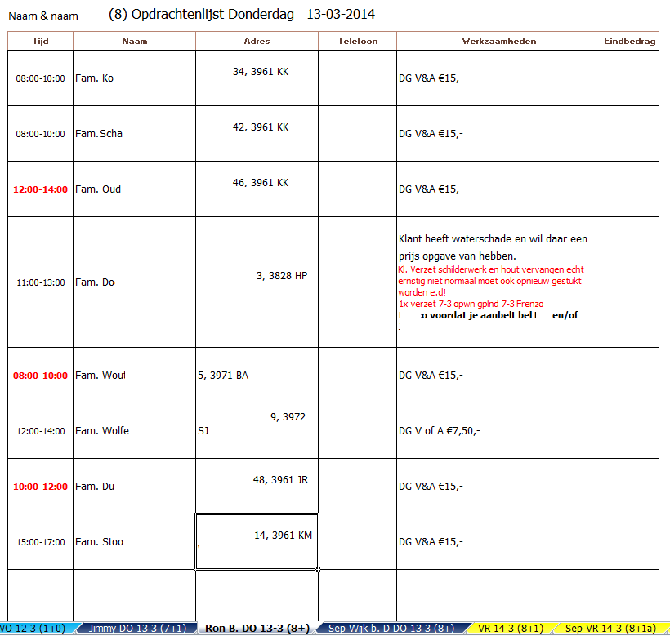Image resolution: width=670 pixels, height=636 pixels.
Task: Select Fam. Stoo's DG V&A €15,- cell
Action: point(498,541)
